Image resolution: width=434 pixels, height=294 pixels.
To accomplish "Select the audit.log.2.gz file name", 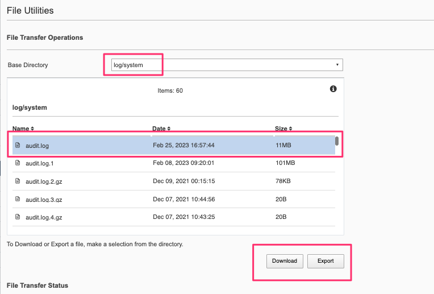I will tap(44, 181).
